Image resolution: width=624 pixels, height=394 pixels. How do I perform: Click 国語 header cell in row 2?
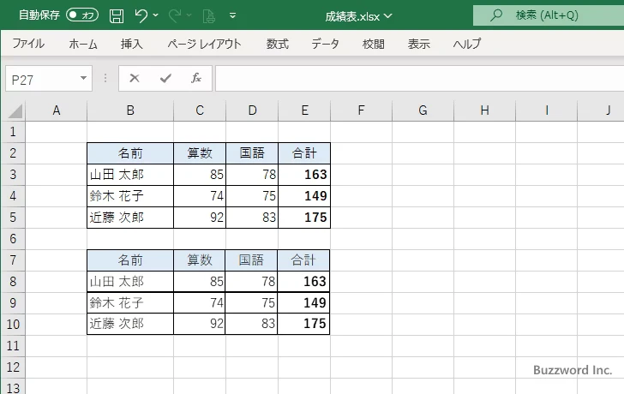(252, 153)
